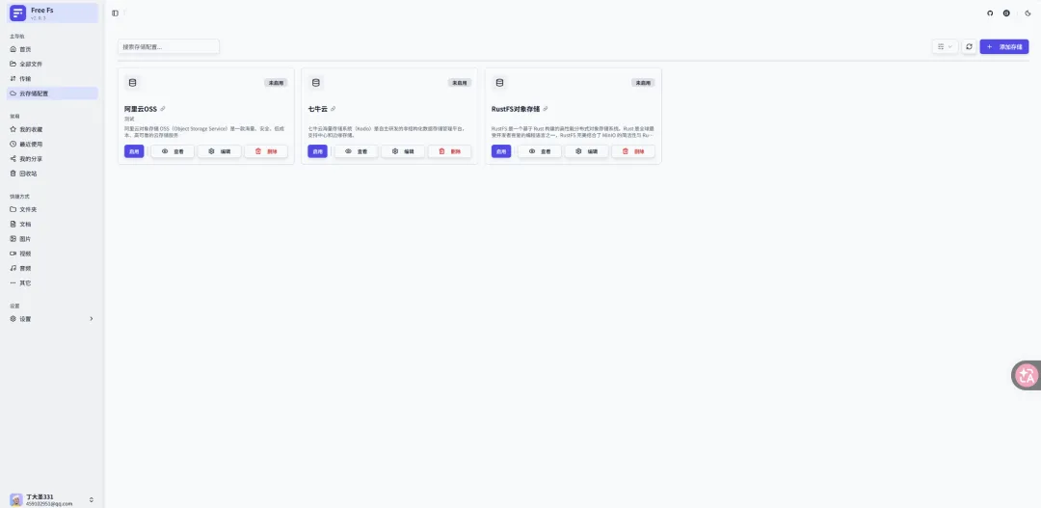This screenshot has height=508, width=1041.
Task: Expand the 设置 chevron in sidebar
Action: tap(91, 319)
